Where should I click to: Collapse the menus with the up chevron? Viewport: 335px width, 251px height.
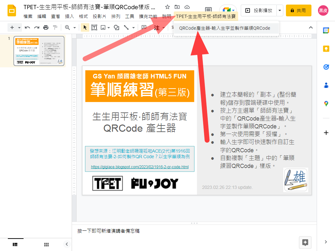coord(311,27)
